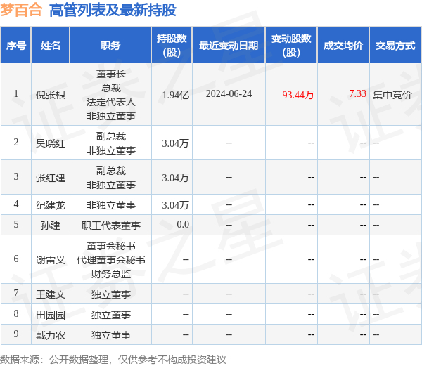Click the 梦百合 title text

pos(21,11)
